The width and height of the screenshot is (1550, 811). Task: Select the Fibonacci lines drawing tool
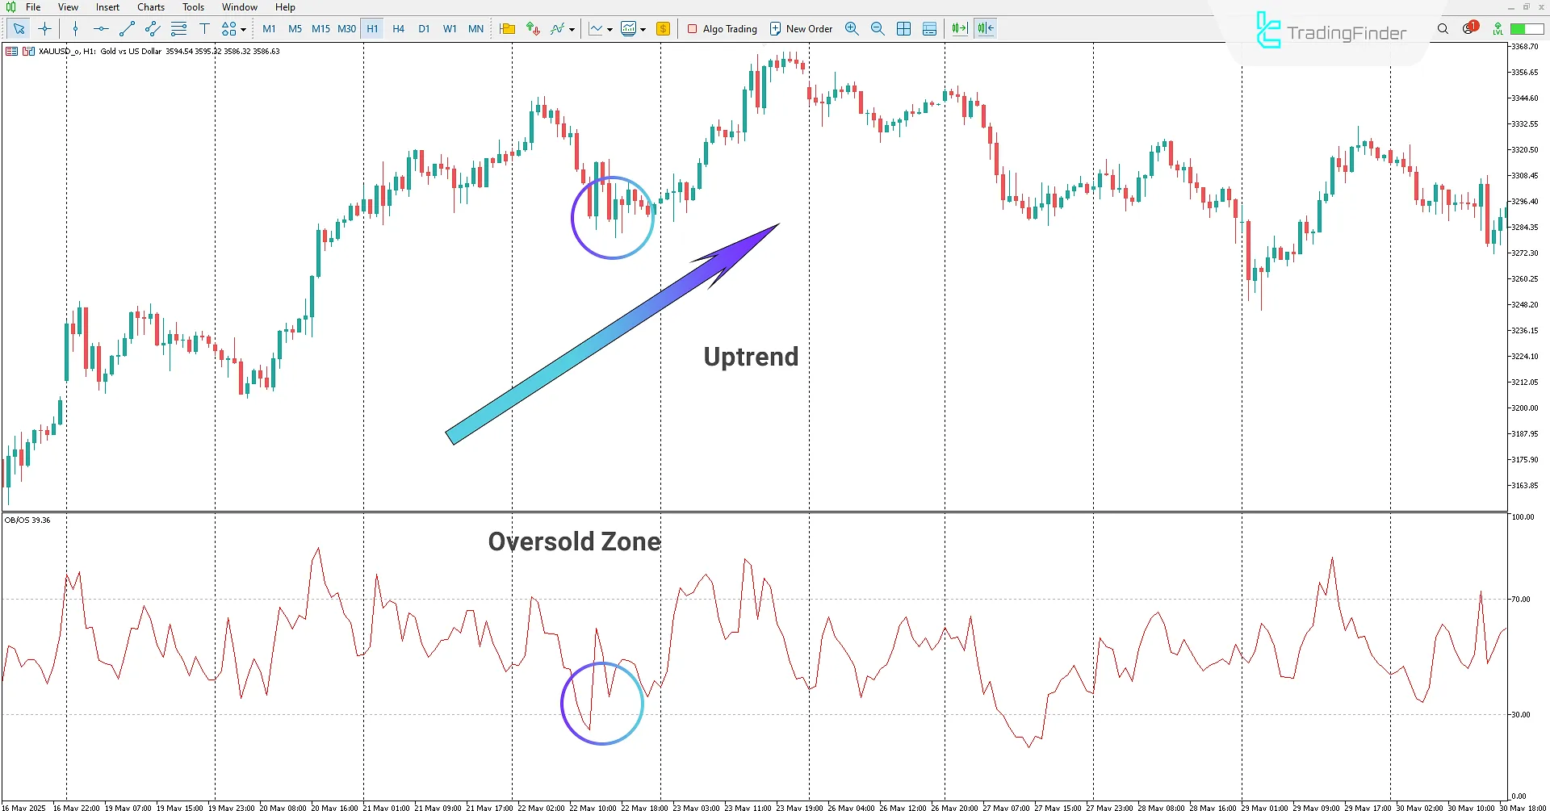(178, 29)
